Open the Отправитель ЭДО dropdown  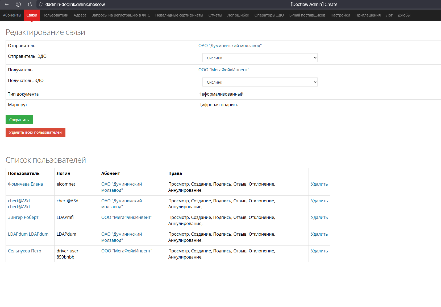[260, 58]
